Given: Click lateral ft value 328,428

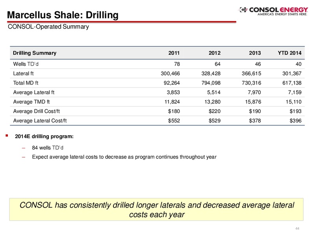Looking at the screenshot, I should [211, 74].
